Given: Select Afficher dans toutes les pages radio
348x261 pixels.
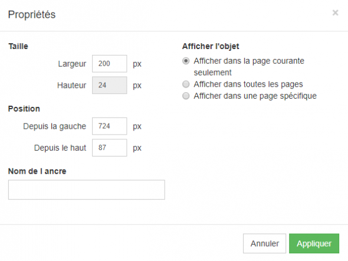Looking at the screenshot, I should pos(186,84).
